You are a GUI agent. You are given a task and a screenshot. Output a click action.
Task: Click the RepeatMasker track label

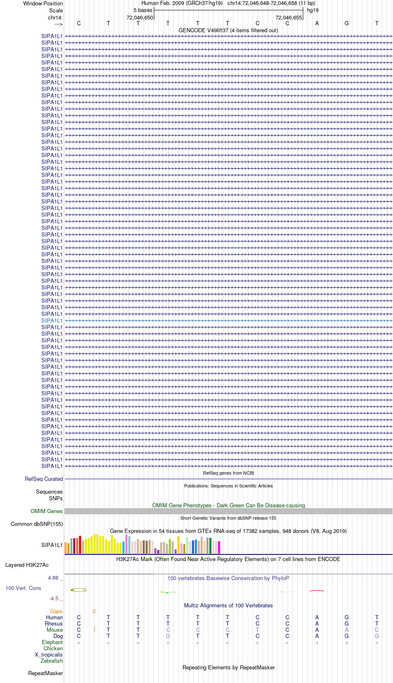tap(46, 673)
